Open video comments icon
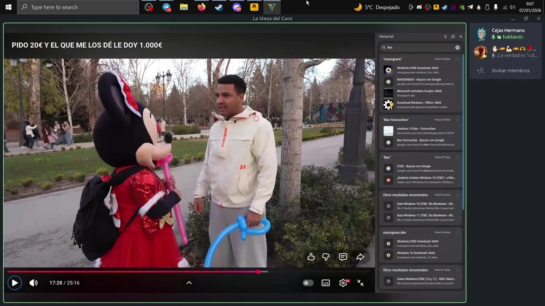This screenshot has height=306, width=545. [343, 257]
